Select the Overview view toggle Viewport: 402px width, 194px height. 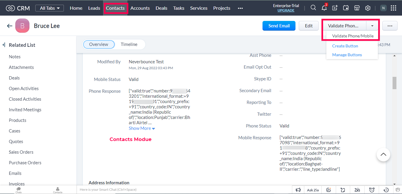coord(99,44)
